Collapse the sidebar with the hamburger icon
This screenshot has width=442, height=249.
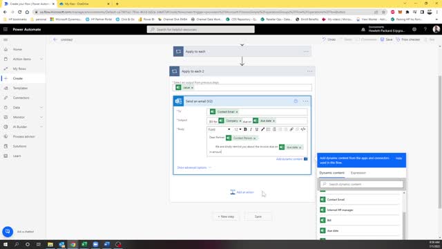pyautogui.click(x=6, y=40)
